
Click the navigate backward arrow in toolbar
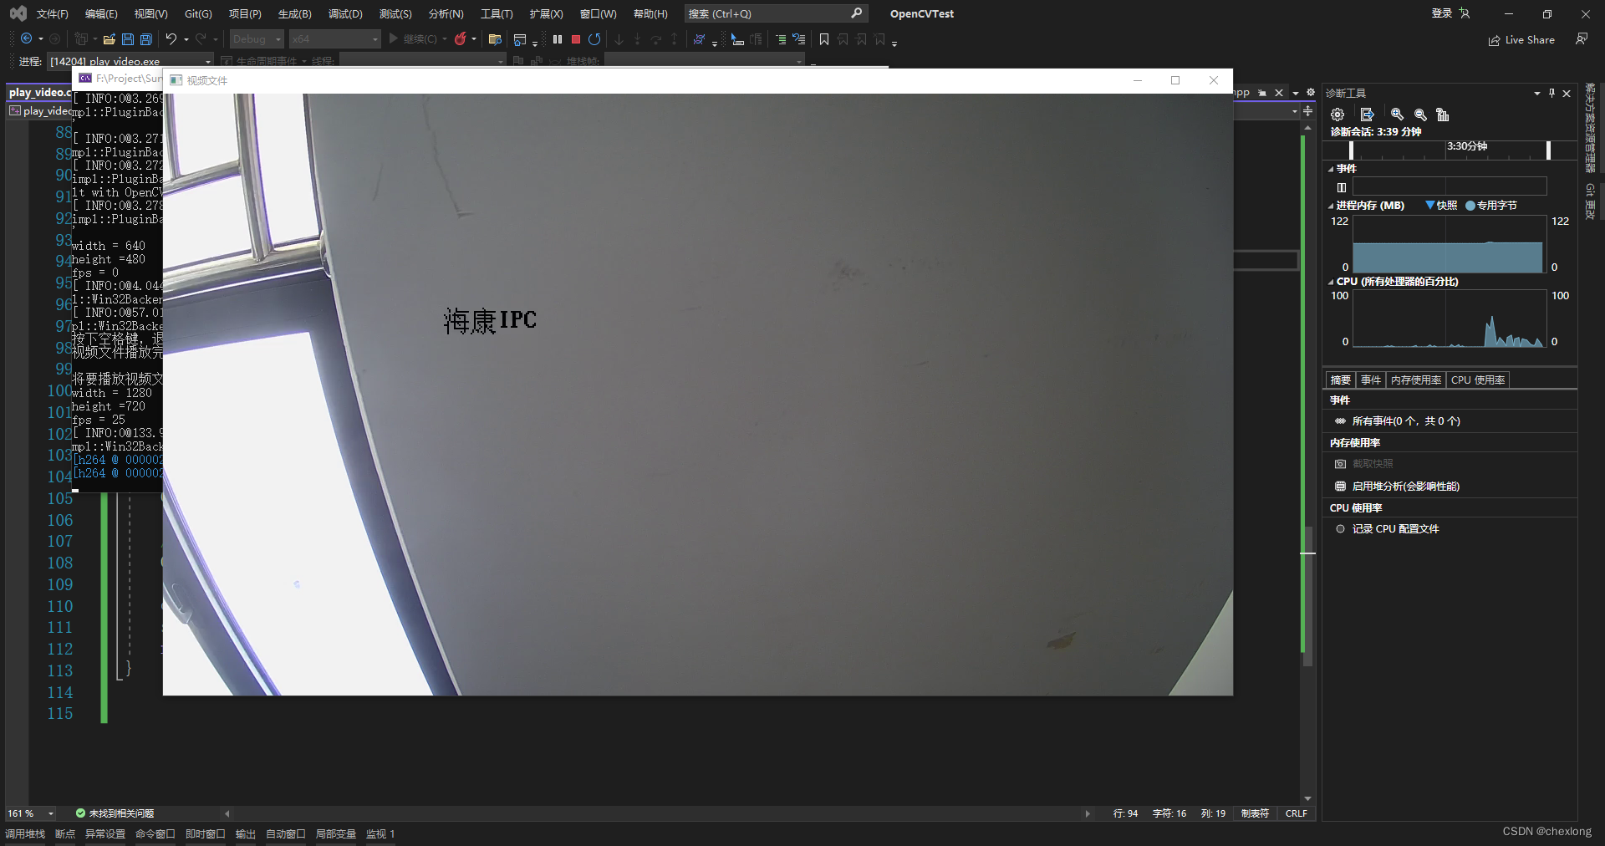point(26,38)
